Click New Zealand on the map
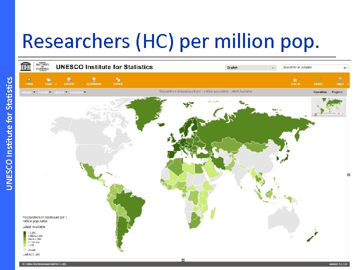Viewport: 360px width, 270px height. [312, 236]
